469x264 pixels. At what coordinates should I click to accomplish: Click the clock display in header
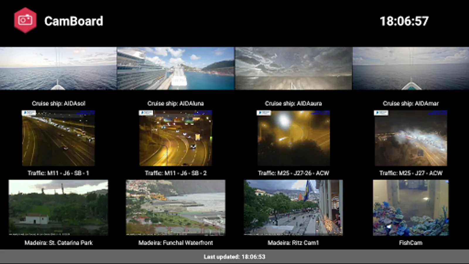(x=404, y=21)
